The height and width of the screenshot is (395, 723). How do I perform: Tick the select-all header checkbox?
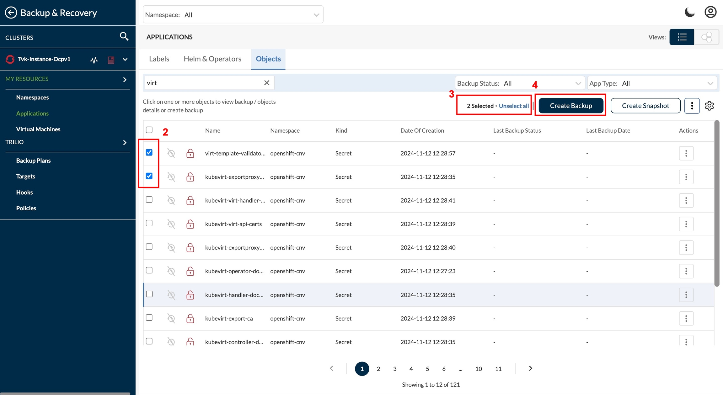point(149,130)
